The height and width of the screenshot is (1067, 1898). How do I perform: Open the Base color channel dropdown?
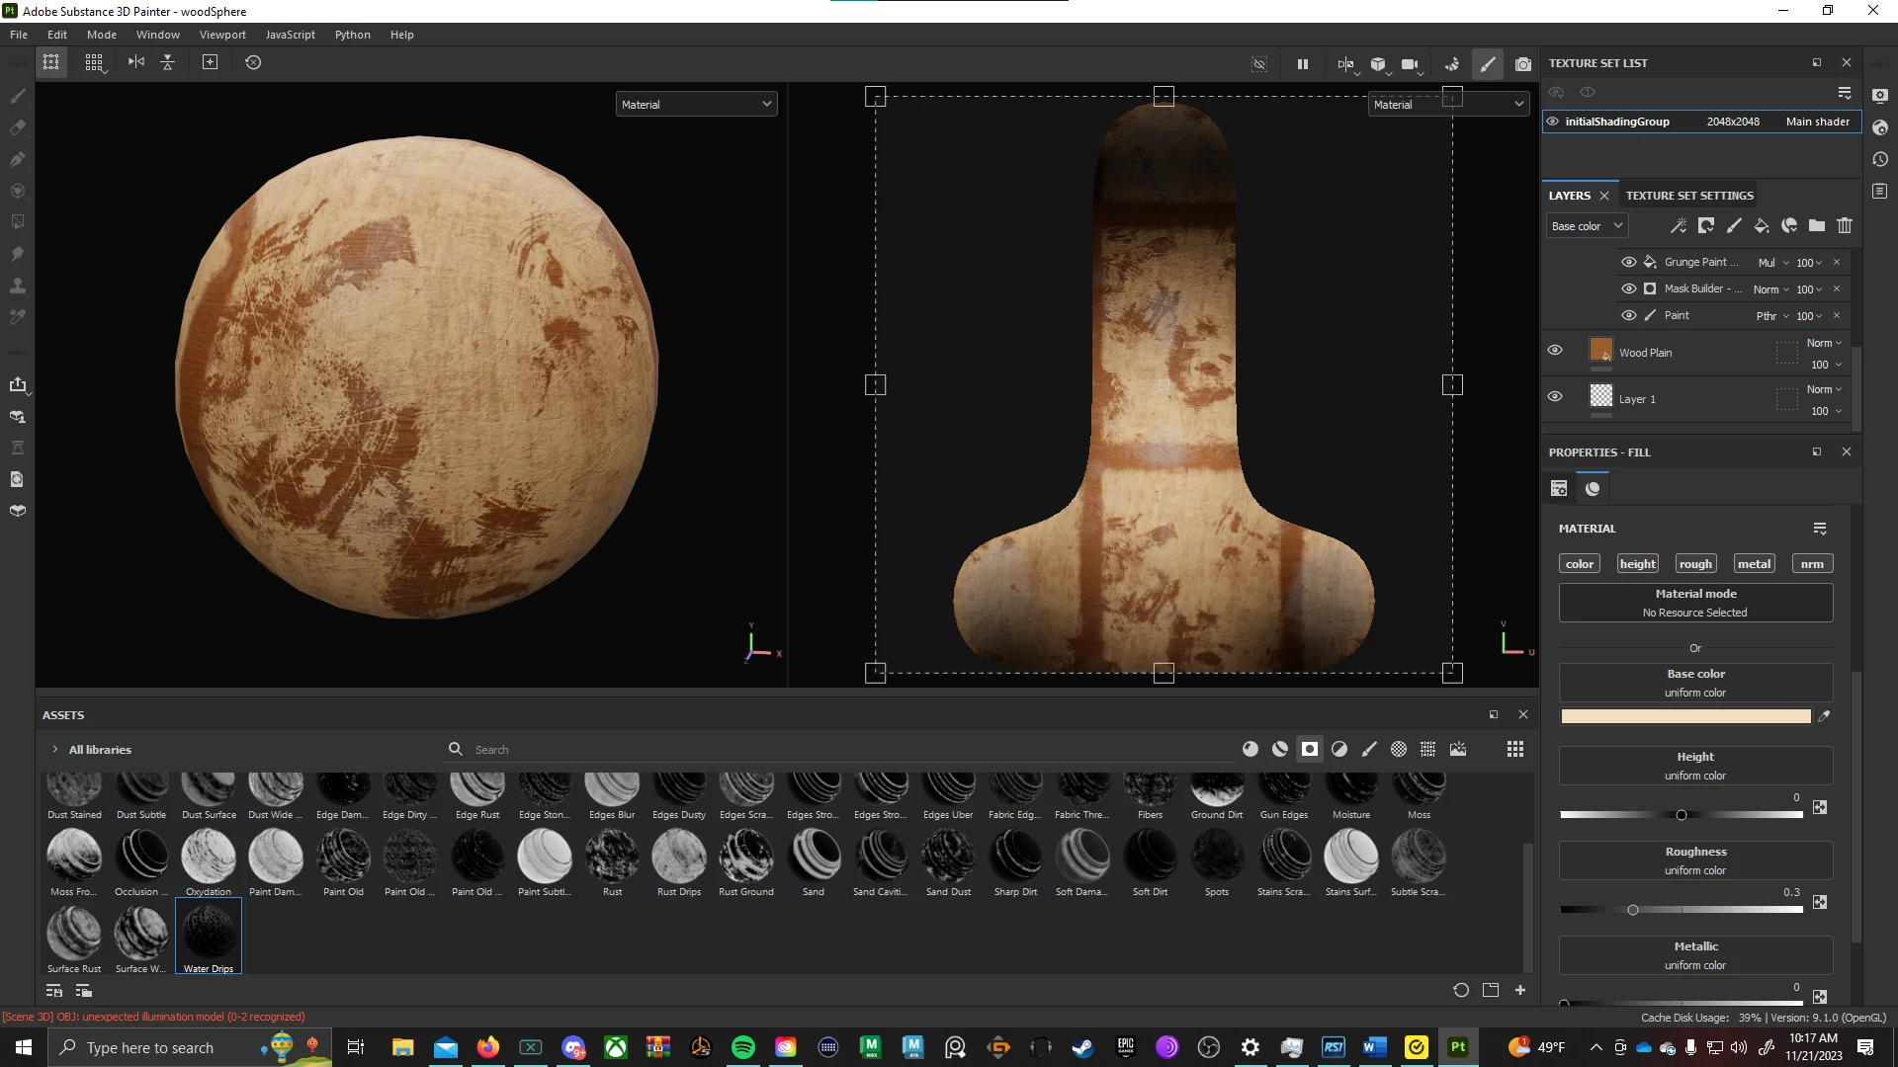click(x=1586, y=226)
